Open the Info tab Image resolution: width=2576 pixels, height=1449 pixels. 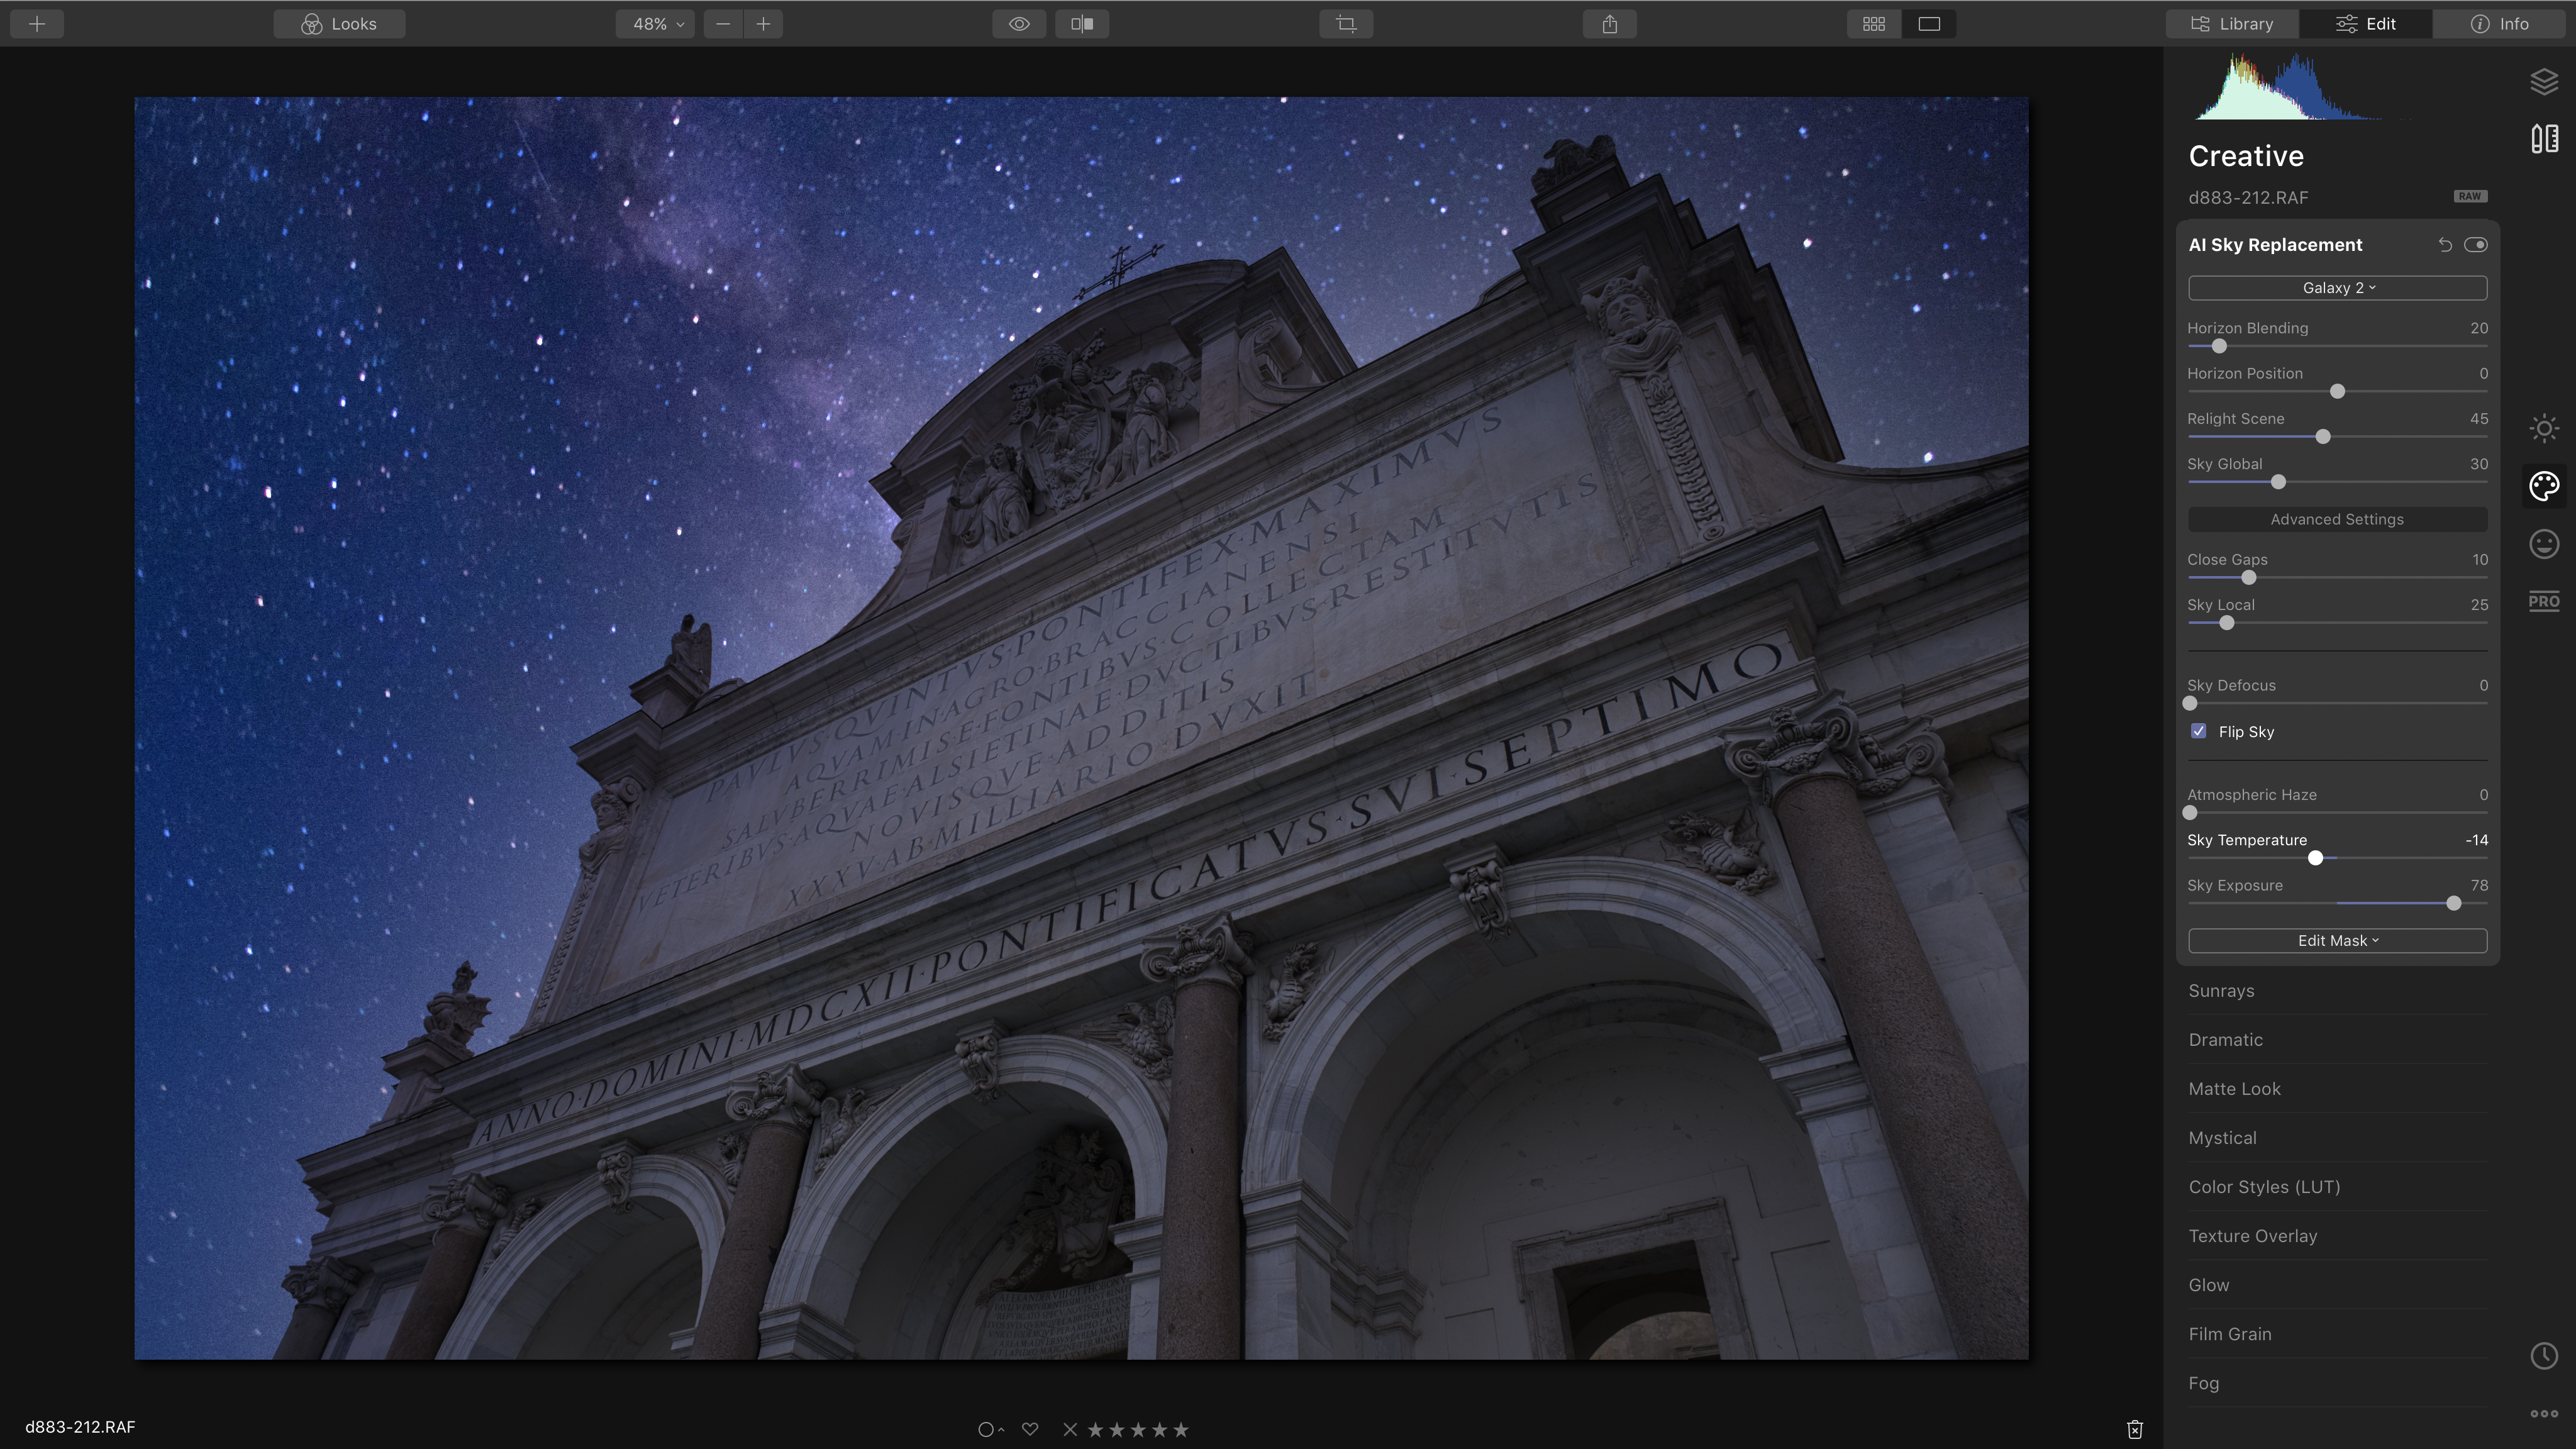(x=2500, y=24)
